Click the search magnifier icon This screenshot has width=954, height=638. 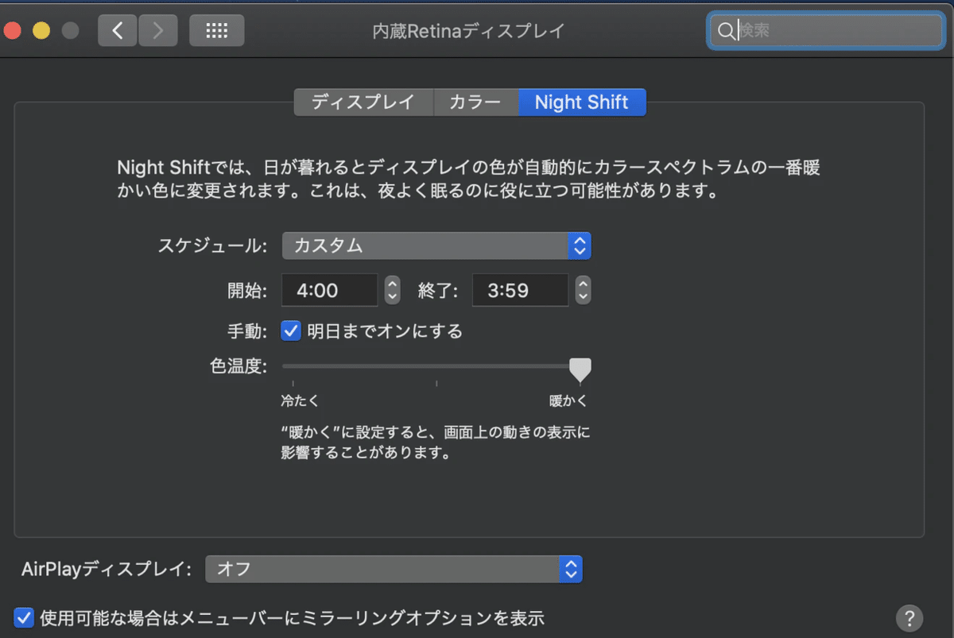(x=726, y=31)
